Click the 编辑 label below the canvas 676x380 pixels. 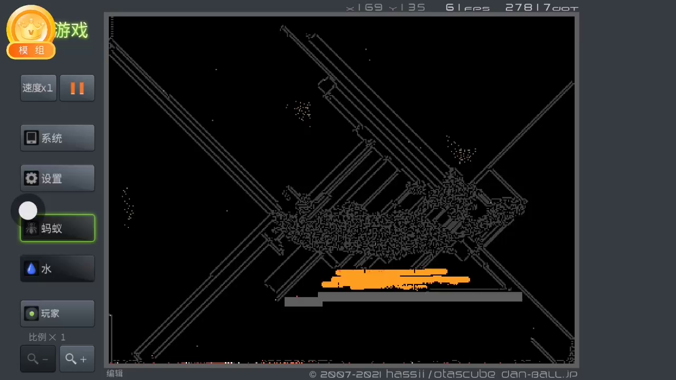(115, 373)
